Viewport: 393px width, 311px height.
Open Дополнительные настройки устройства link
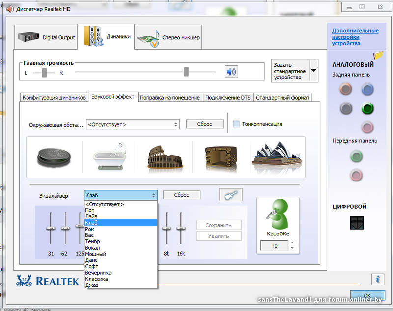tap(355, 37)
